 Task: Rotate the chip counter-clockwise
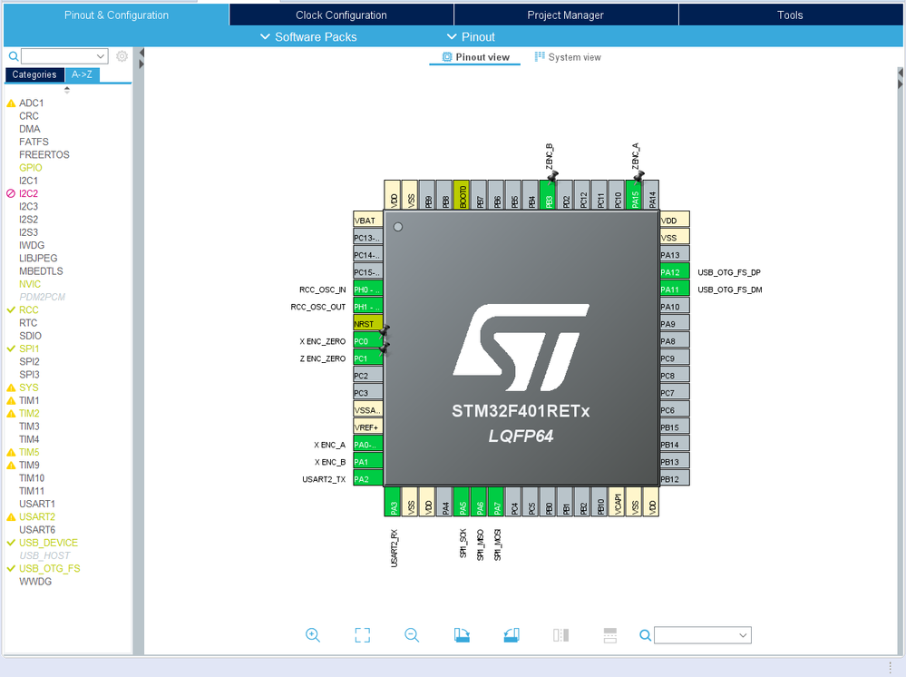(x=511, y=634)
